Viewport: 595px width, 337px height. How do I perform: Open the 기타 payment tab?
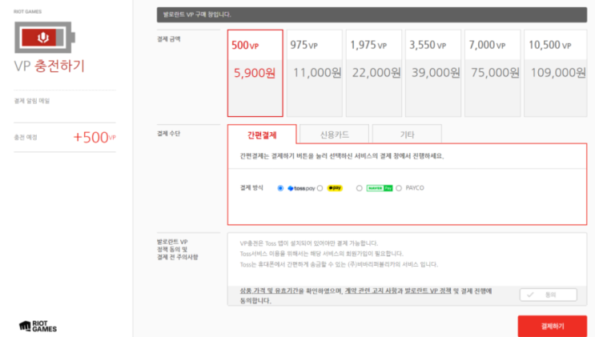click(x=407, y=134)
